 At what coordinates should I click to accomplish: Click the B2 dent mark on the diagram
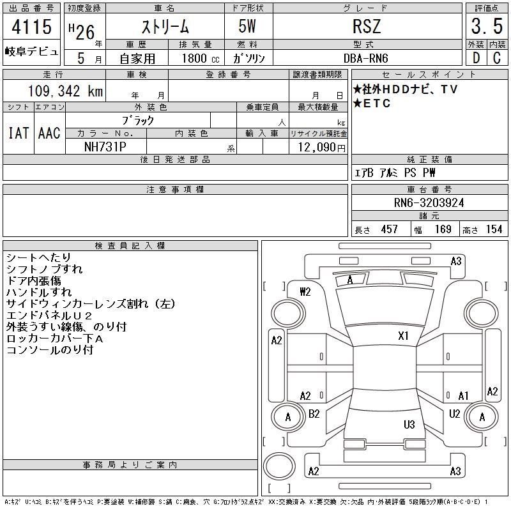pos(314,414)
